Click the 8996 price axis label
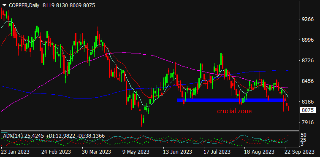 pyautogui.click(x=308, y=40)
